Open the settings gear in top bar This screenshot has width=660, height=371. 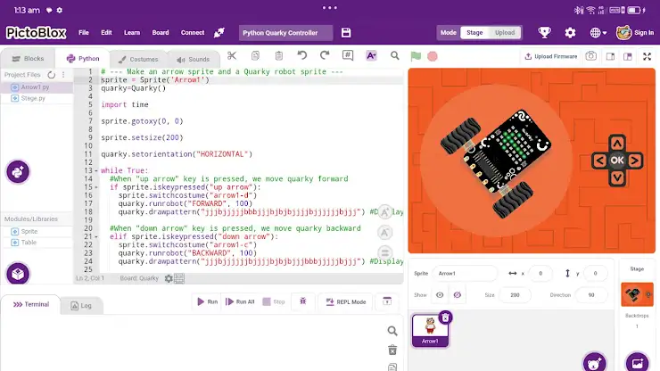pyautogui.click(x=570, y=32)
